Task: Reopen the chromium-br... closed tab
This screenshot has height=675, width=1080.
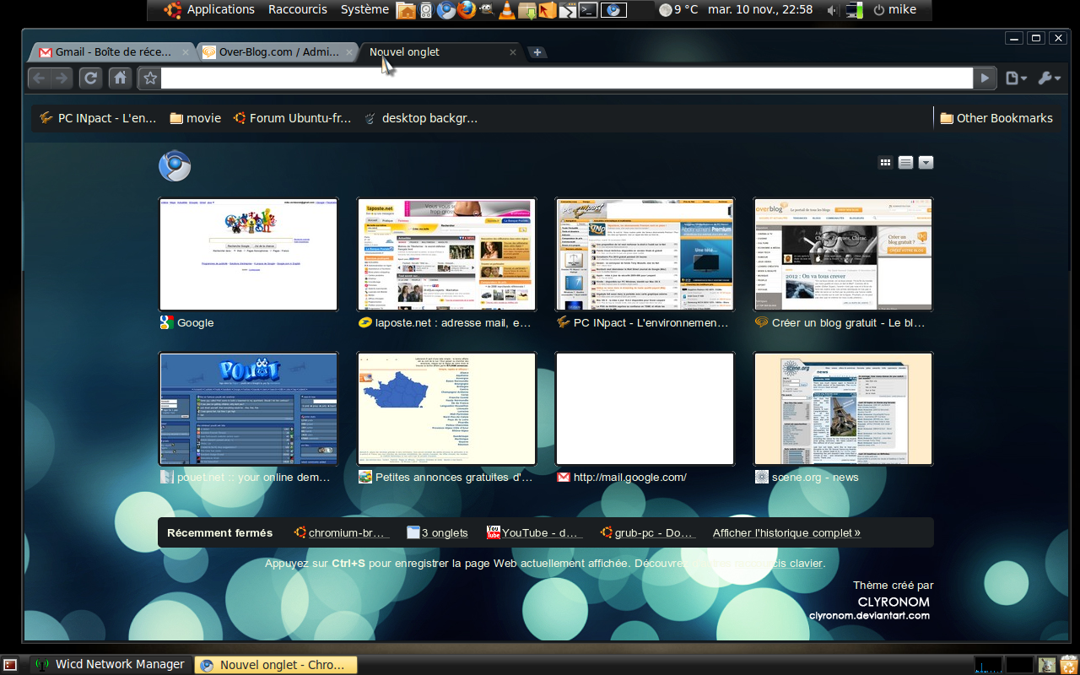Action: 343,532
